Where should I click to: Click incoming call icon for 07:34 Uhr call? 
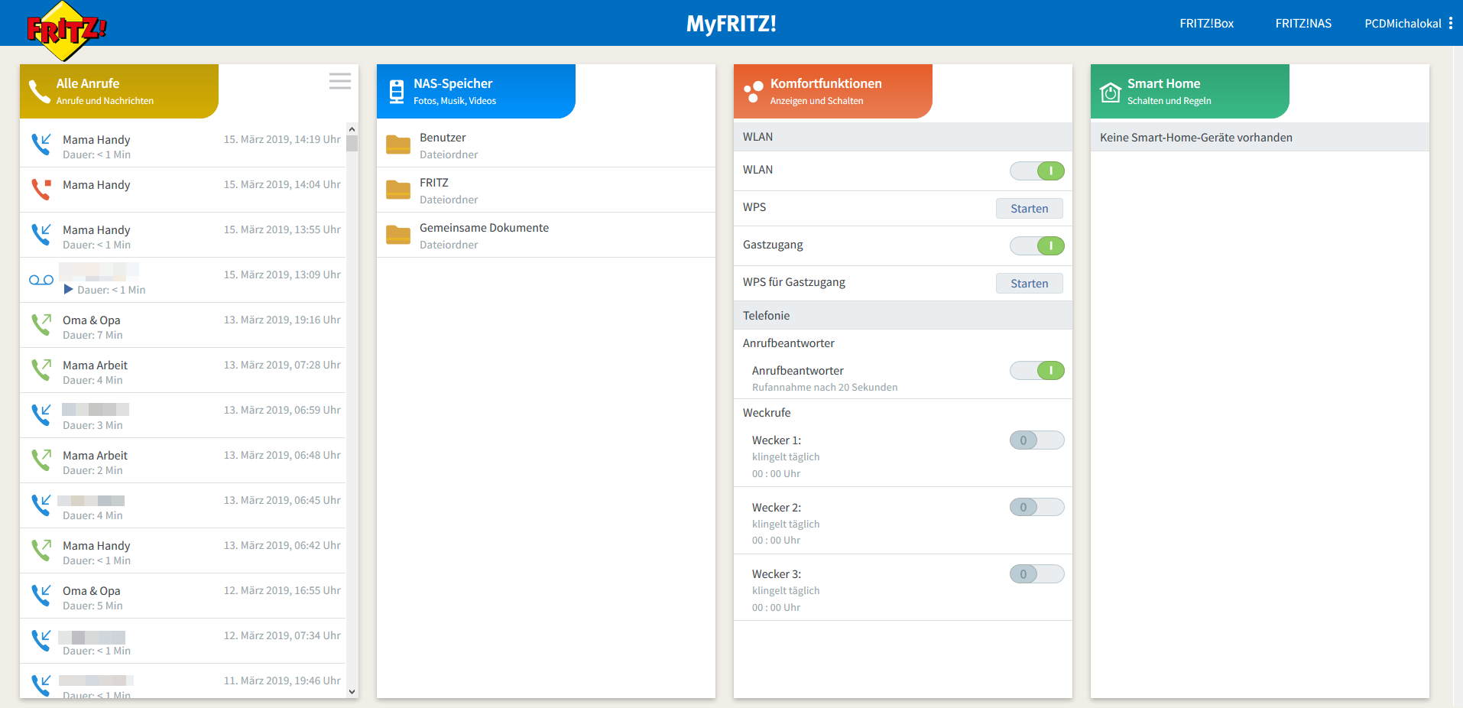click(x=41, y=640)
